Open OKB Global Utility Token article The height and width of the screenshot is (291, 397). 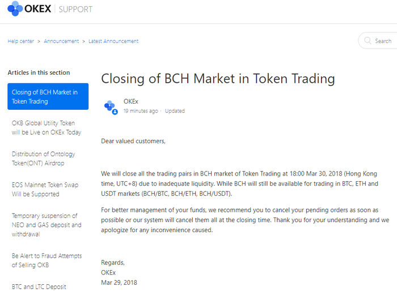pos(47,128)
